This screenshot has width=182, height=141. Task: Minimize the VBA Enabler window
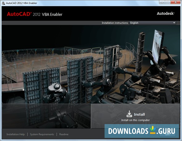pyautogui.click(x=162, y=2)
